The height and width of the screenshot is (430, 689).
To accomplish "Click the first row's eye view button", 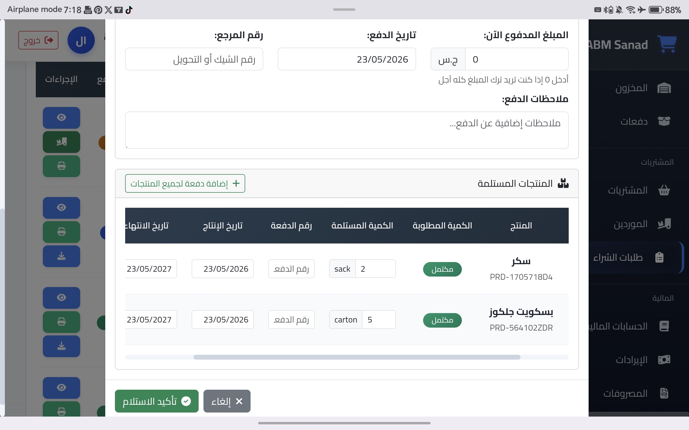I will [x=61, y=117].
